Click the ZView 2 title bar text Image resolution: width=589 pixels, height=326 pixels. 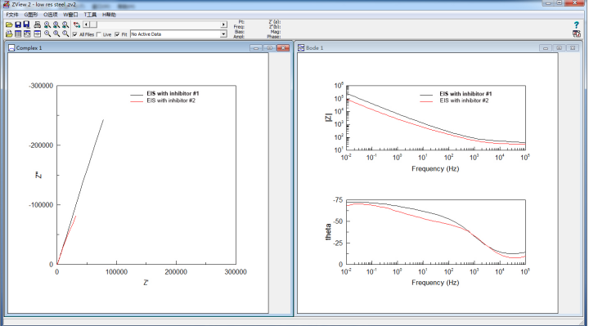pyautogui.click(x=44, y=5)
